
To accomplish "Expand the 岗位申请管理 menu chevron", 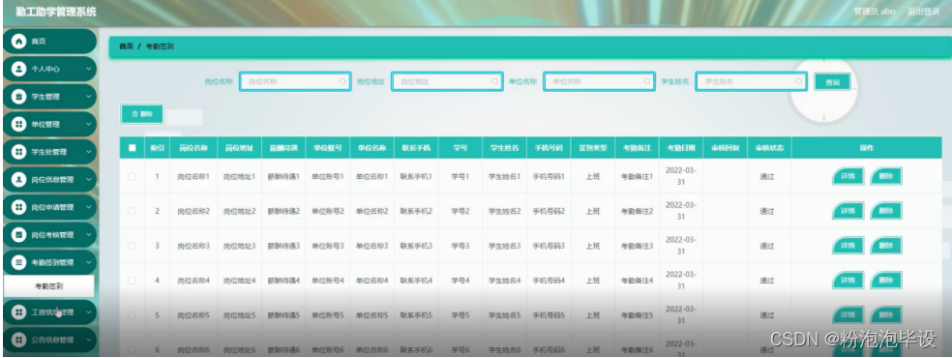I will coord(89,207).
